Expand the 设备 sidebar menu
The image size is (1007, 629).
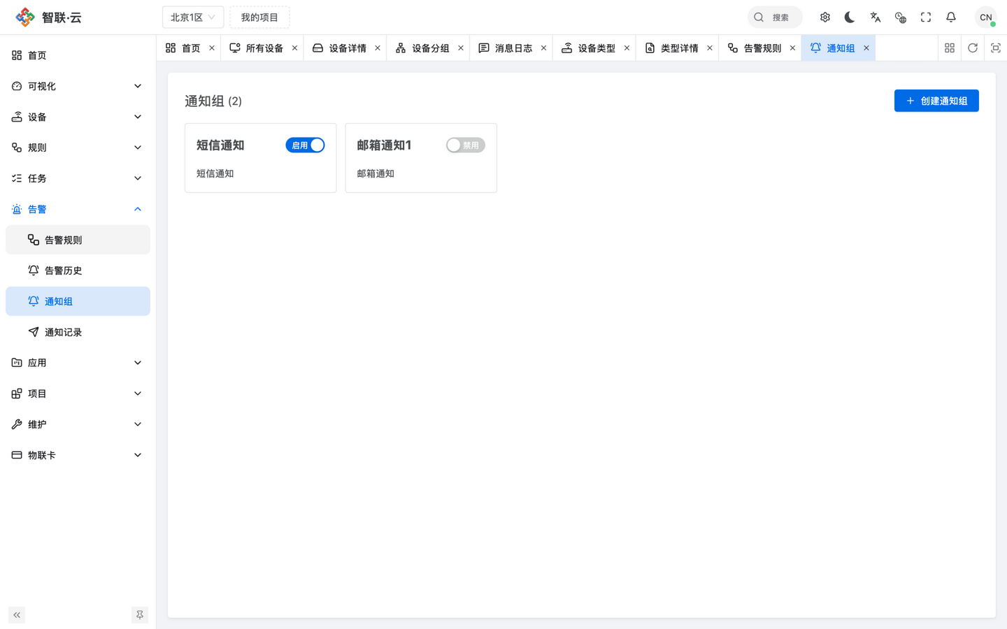[78, 117]
